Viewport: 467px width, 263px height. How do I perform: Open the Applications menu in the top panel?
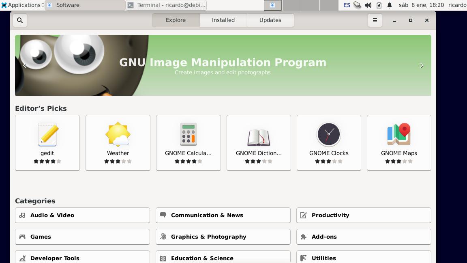pos(21,5)
